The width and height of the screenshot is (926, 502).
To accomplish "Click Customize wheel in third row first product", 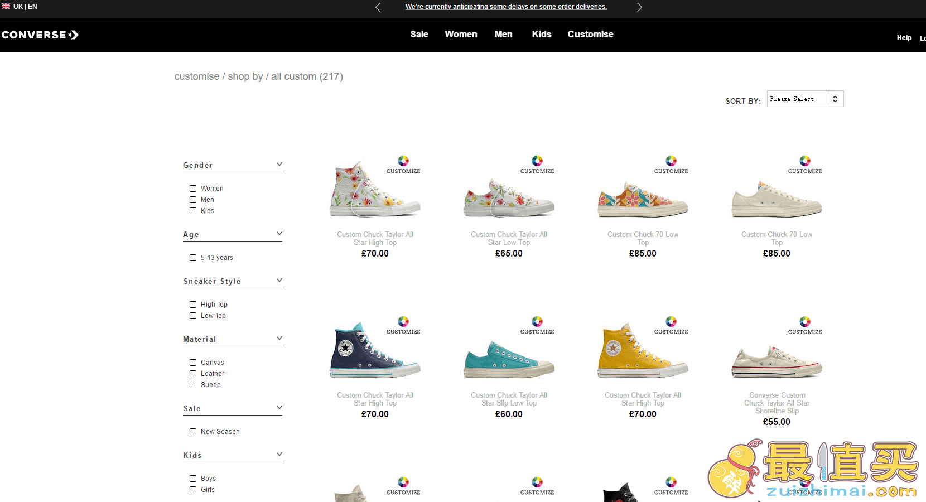I will [x=403, y=482].
